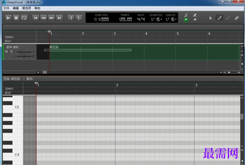
Task: Click the piano roll vertical scrollbar thumb
Action: click(242, 116)
